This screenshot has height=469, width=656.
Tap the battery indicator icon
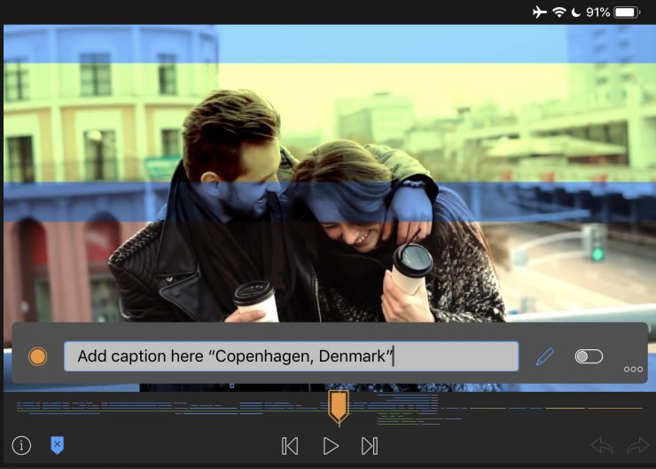[x=627, y=12]
